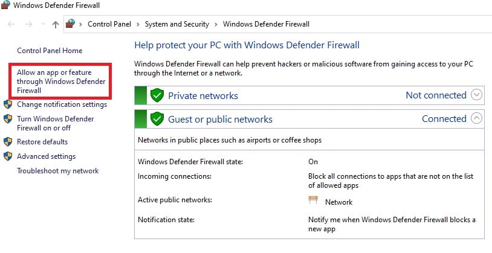Open Allow an app or feature through Firewall
The image size is (492, 253).
[60, 81]
